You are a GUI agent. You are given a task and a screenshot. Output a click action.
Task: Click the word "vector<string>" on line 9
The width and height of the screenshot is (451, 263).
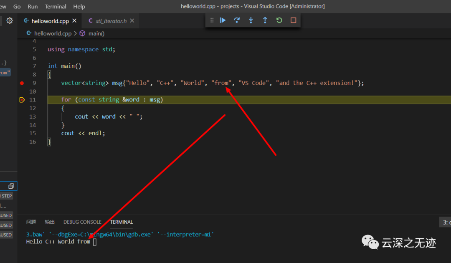pos(85,83)
